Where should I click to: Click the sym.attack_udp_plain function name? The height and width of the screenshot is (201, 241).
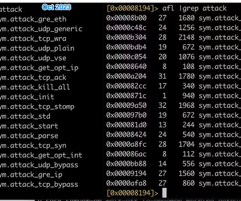tap(37, 48)
